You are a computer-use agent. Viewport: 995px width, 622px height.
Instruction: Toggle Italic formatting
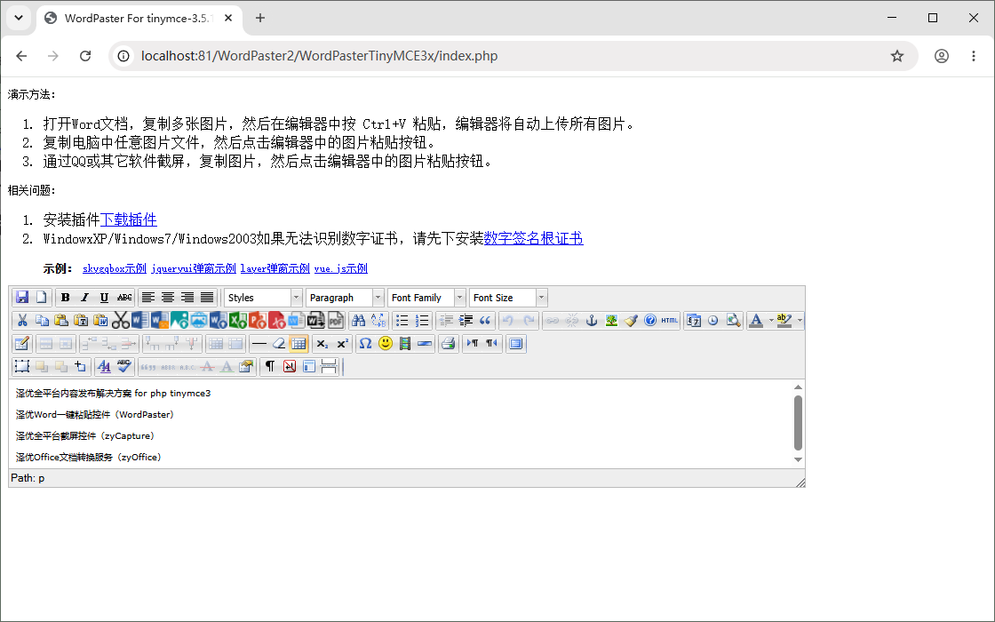pyautogui.click(x=85, y=297)
